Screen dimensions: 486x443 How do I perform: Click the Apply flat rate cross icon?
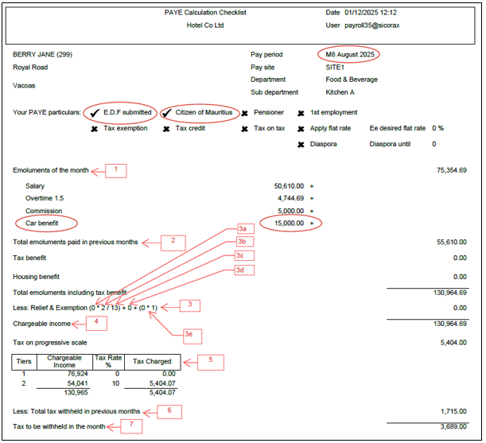[x=301, y=128]
